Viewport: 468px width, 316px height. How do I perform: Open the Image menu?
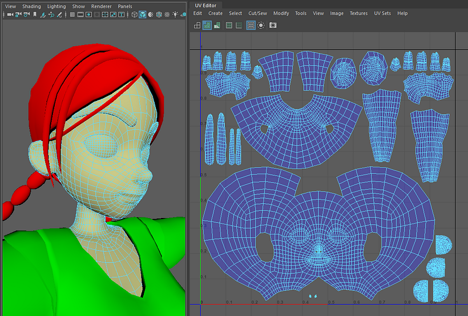pos(336,14)
